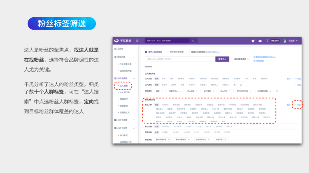Click the search magnifier icon in top bar
Viewport: 309px width, 173px height.
pyautogui.click(x=193, y=41)
